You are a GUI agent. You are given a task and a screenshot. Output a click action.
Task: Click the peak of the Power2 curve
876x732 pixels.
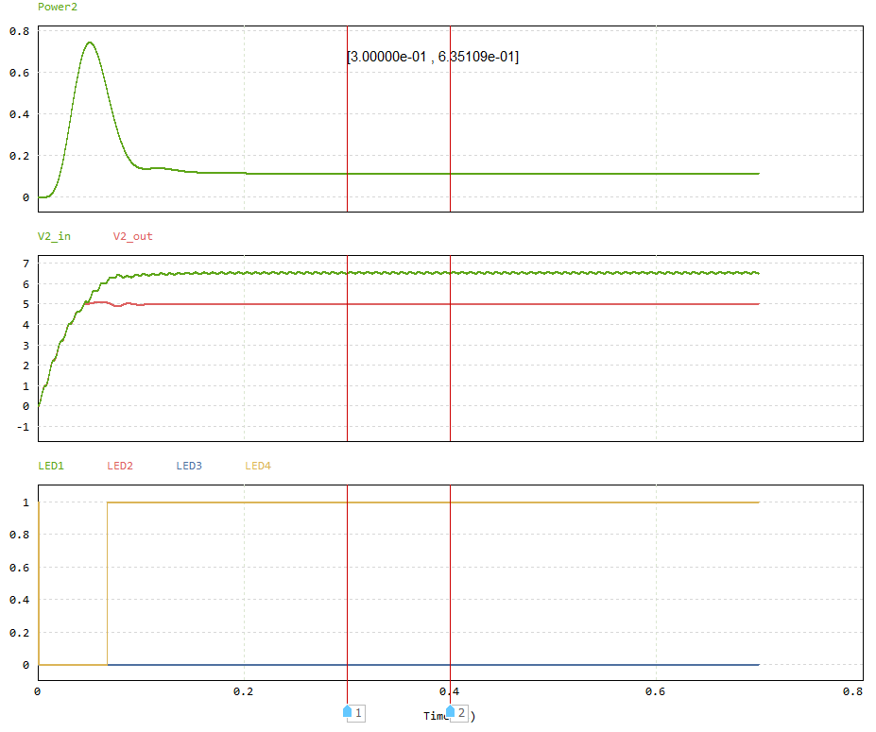[x=90, y=43]
